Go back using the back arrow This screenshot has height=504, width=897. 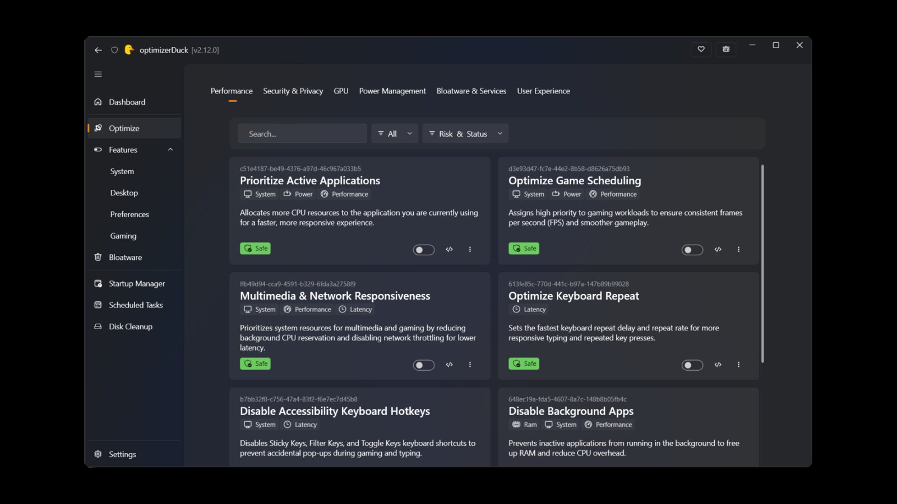point(98,50)
